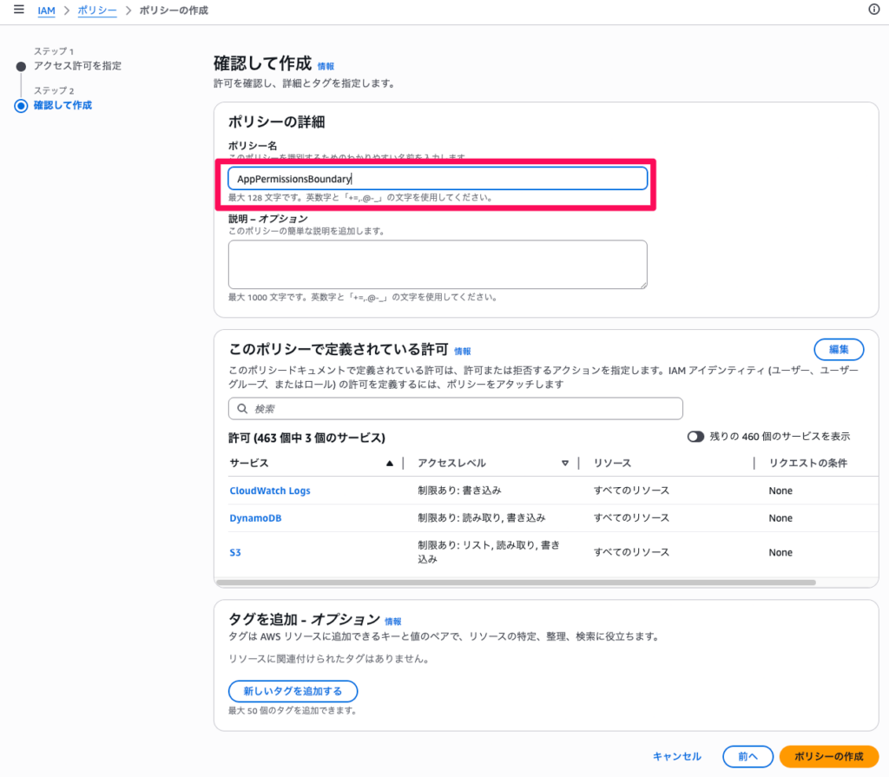Click the description text area
The height and width of the screenshot is (777, 889).
(x=438, y=264)
